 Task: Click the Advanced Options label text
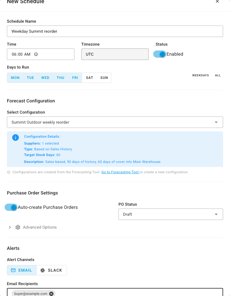pyautogui.click(x=40, y=227)
